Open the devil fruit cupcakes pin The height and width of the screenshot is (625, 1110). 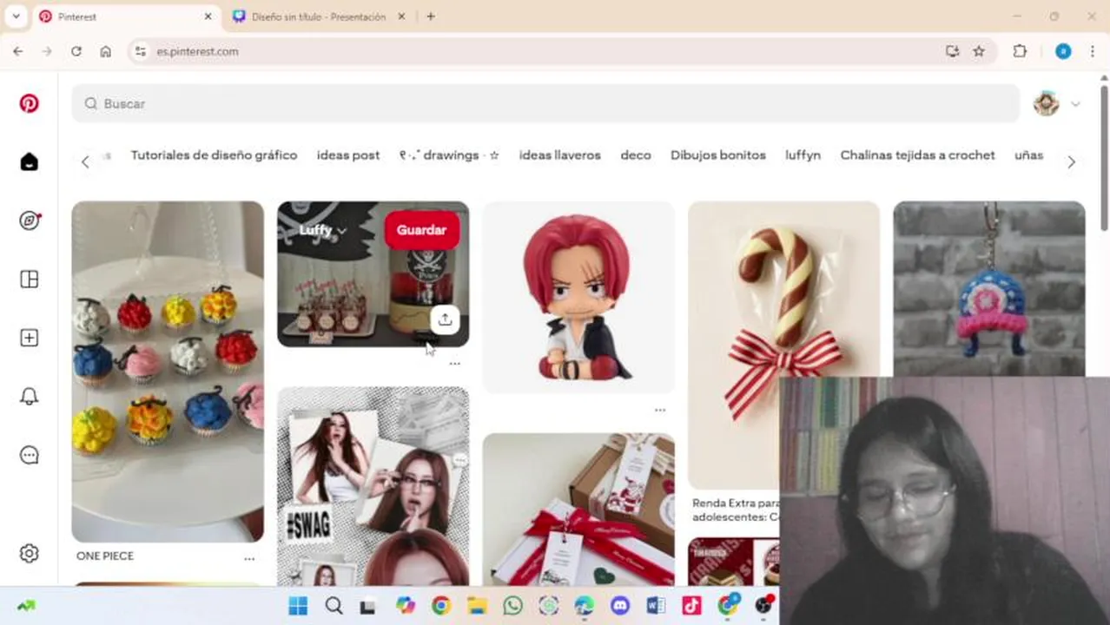(168, 372)
